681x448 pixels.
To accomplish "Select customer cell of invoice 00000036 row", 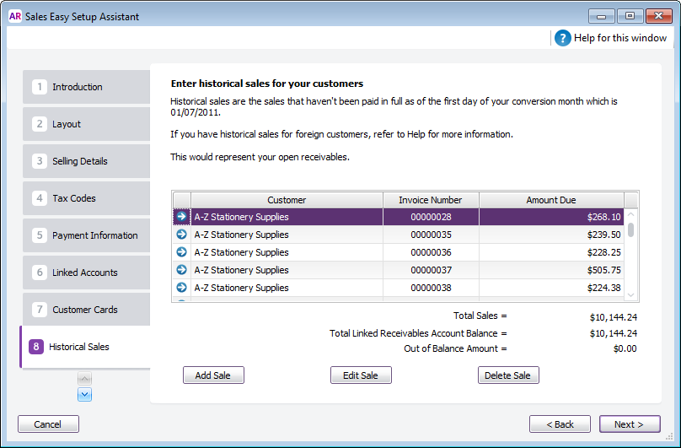I will click(x=287, y=252).
